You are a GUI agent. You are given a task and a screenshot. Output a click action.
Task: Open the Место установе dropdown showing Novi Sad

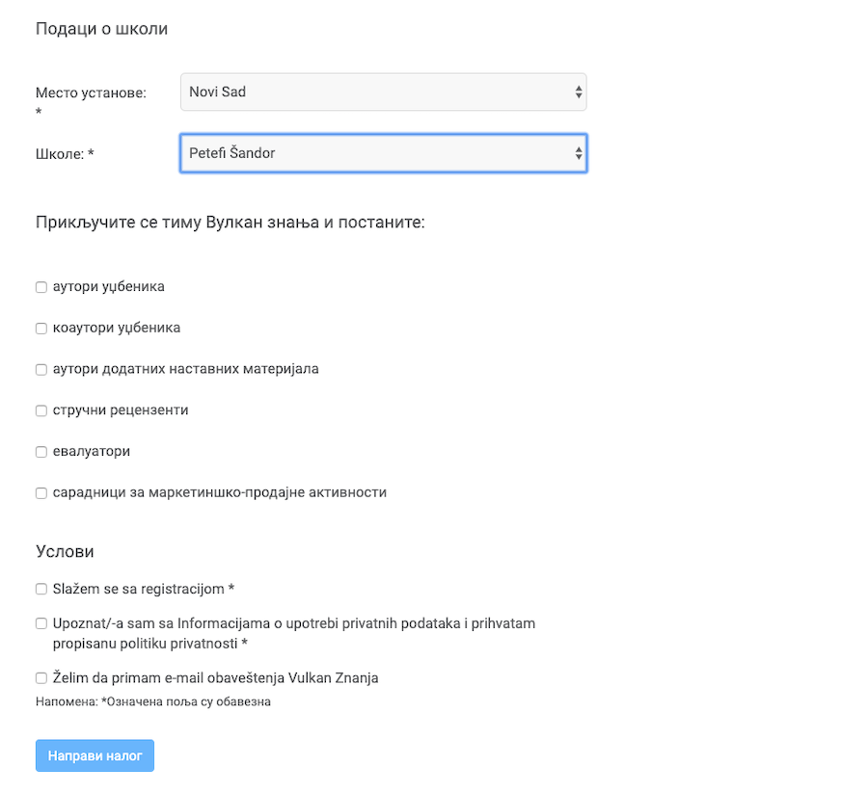[x=383, y=92]
